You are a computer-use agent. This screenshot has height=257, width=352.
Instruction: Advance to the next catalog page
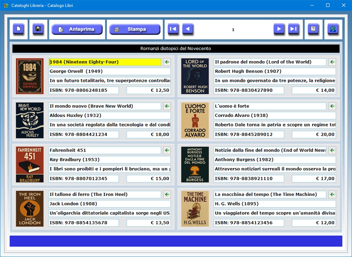pyautogui.click(x=279, y=29)
